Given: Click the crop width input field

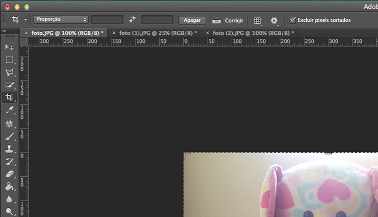Looking at the screenshot, I should (x=107, y=20).
